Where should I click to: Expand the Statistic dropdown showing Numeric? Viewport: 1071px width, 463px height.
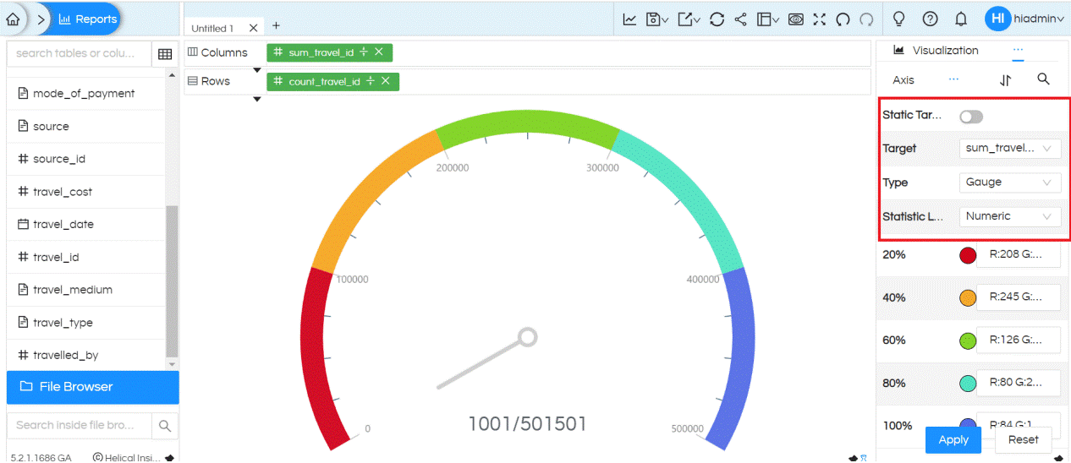pyautogui.click(x=1010, y=216)
